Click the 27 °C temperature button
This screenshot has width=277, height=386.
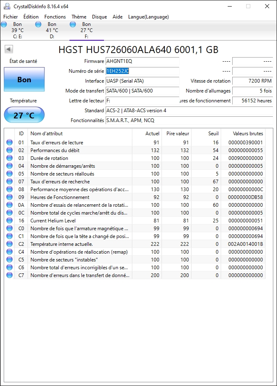click(24, 115)
